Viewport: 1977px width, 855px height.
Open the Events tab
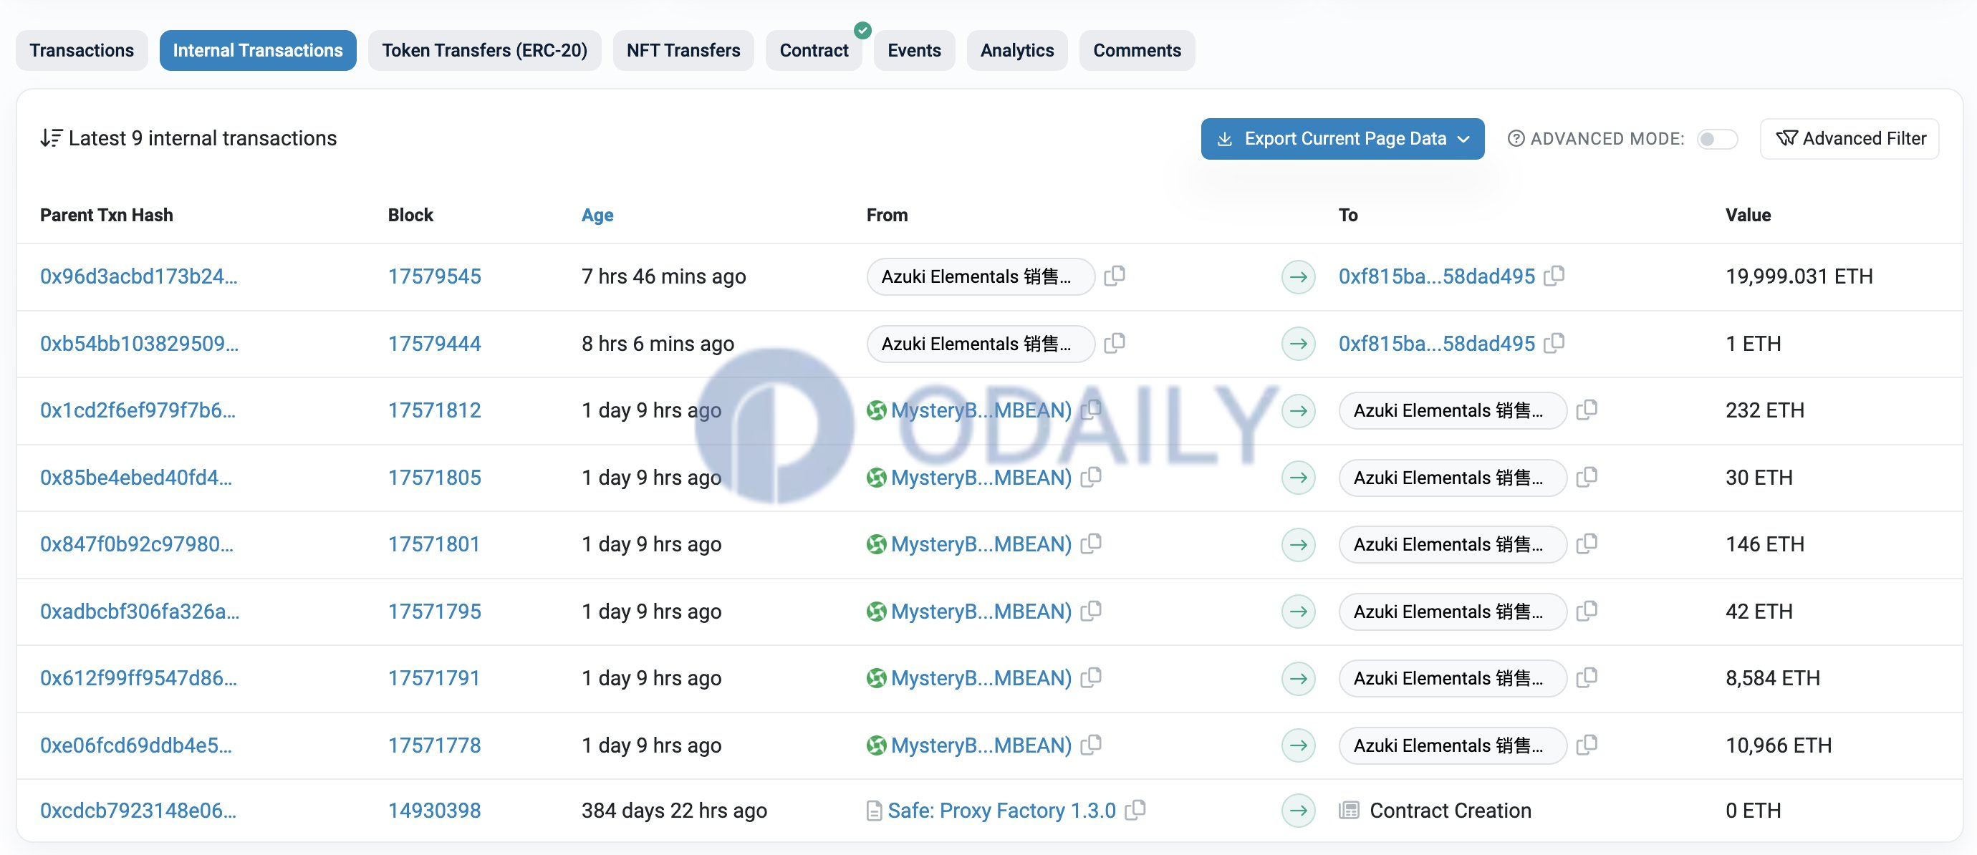914,51
